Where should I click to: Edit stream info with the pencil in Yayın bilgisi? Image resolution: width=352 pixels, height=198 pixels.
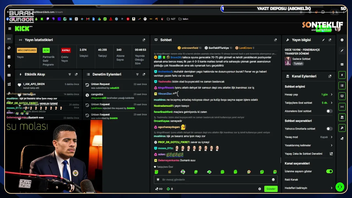(323, 40)
